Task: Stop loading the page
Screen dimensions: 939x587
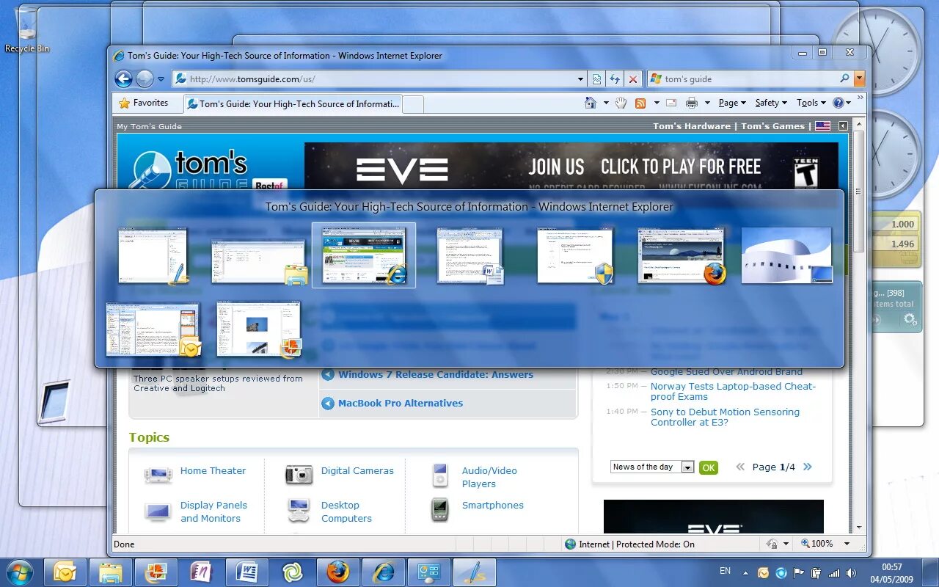Action: click(x=632, y=79)
